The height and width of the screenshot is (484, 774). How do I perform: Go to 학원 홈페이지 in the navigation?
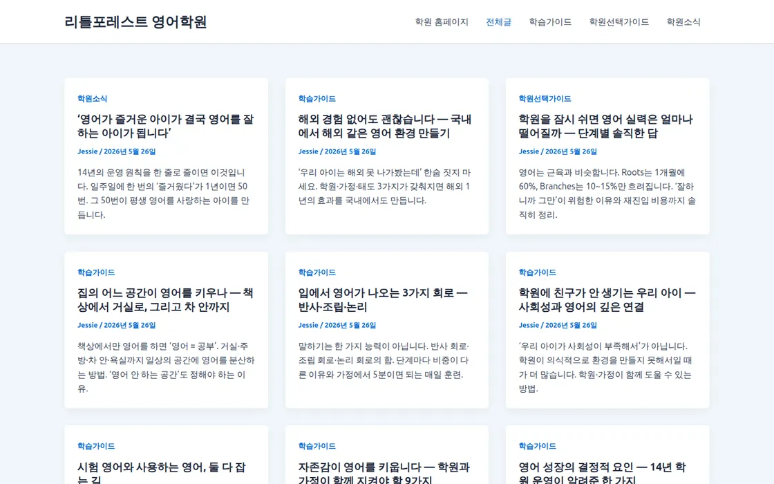pos(442,21)
